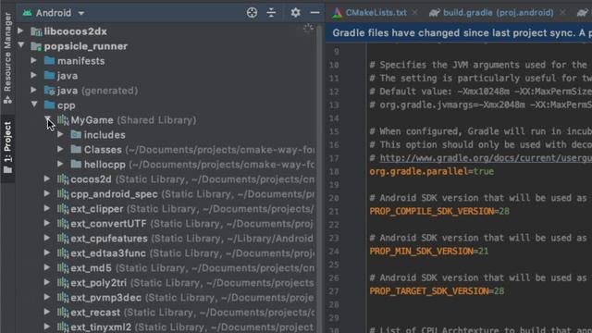
Task: Expand the java (generated) folder
Action: click(x=34, y=90)
